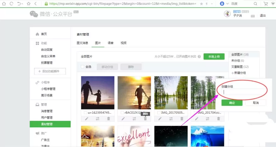
Task: Click the WeChat logo at page top
Action: pos(34,14)
